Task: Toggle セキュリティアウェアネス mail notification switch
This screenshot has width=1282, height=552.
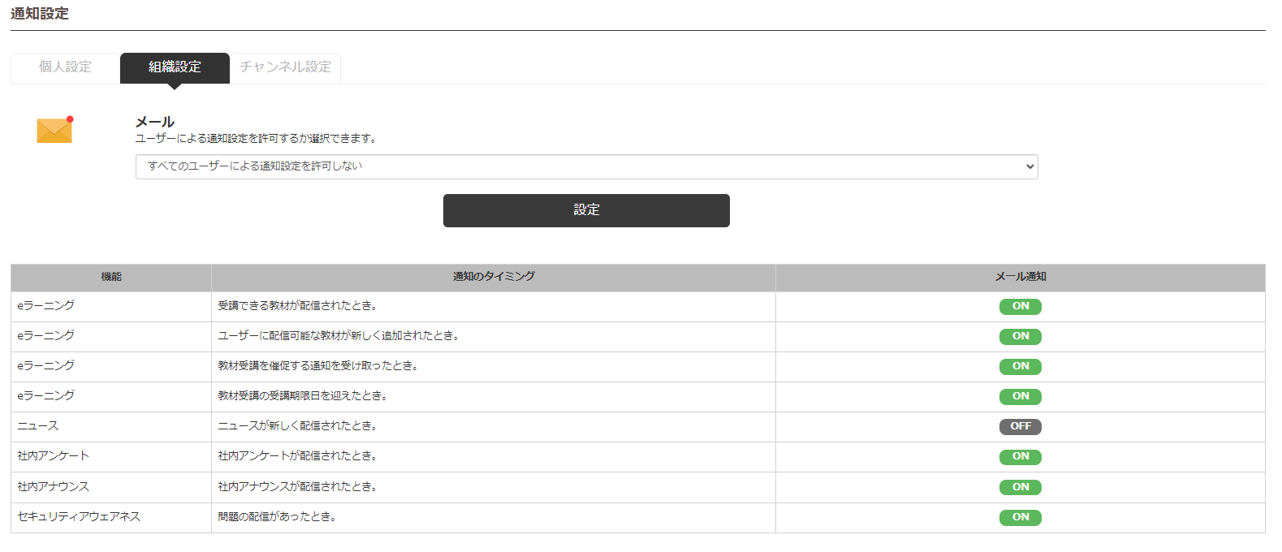Action: 1020,517
